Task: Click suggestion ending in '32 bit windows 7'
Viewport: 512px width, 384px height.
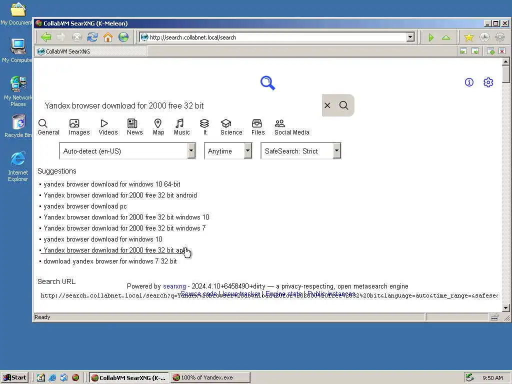Action: 124,228
